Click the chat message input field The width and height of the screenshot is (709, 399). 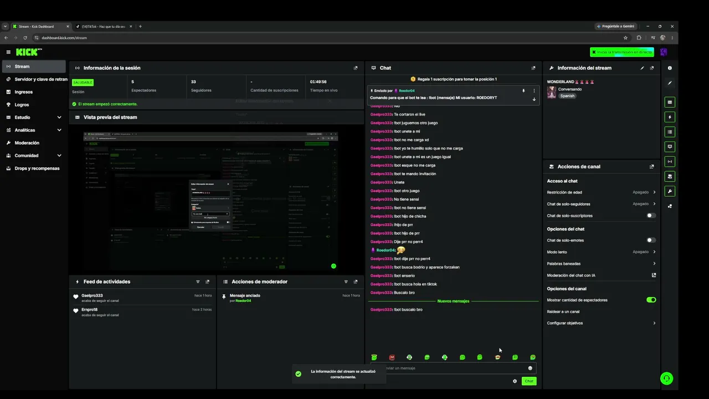click(x=453, y=368)
